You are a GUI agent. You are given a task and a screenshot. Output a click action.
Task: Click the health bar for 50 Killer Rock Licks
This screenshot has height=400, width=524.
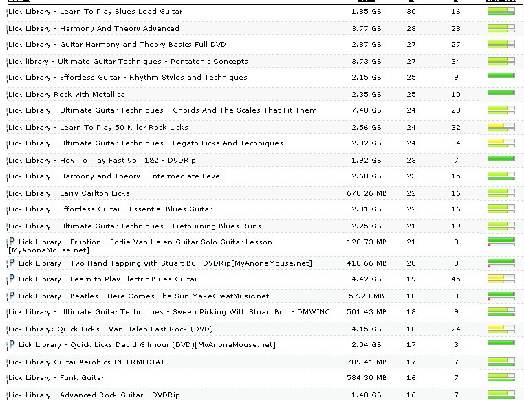tap(501, 127)
